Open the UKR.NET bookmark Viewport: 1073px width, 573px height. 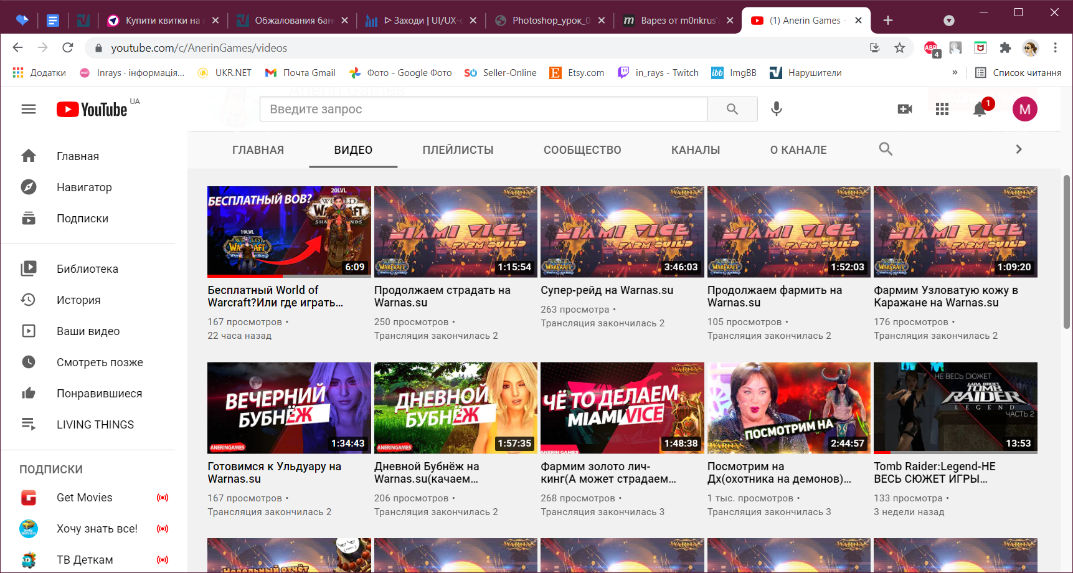[x=225, y=73]
